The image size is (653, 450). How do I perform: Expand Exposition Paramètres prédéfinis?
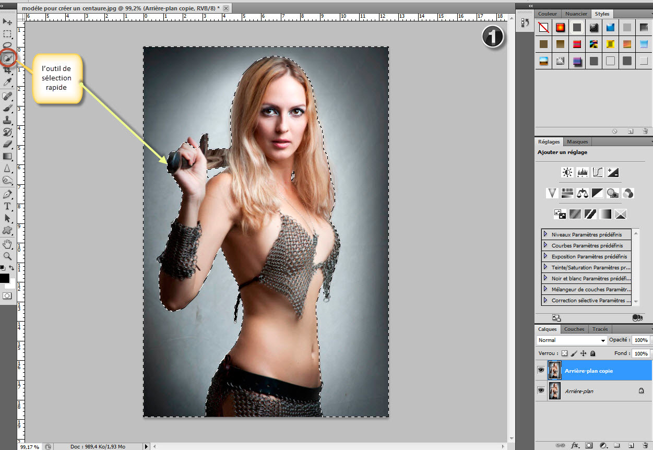(x=545, y=256)
